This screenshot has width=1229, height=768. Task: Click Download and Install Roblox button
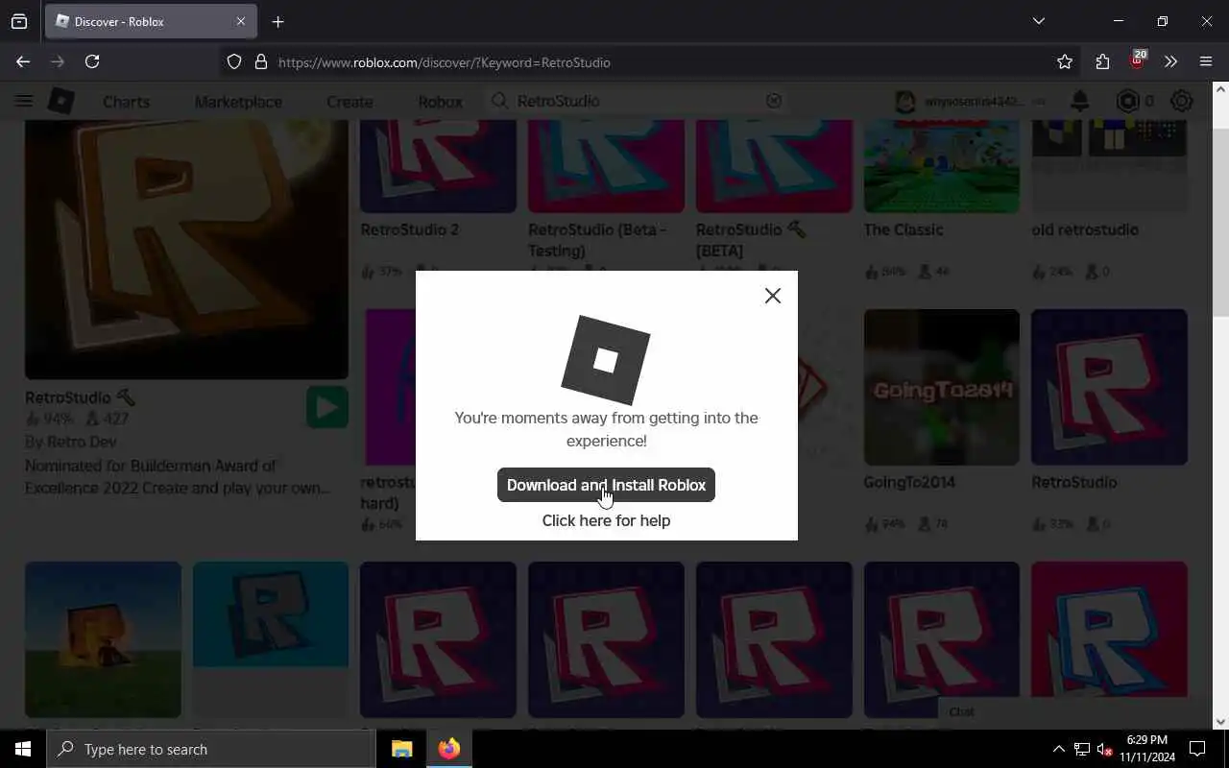tap(606, 485)
